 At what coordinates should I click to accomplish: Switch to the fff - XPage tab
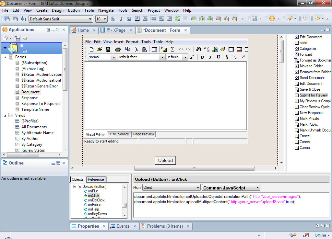pyautogui.click(x=116, y=30)
